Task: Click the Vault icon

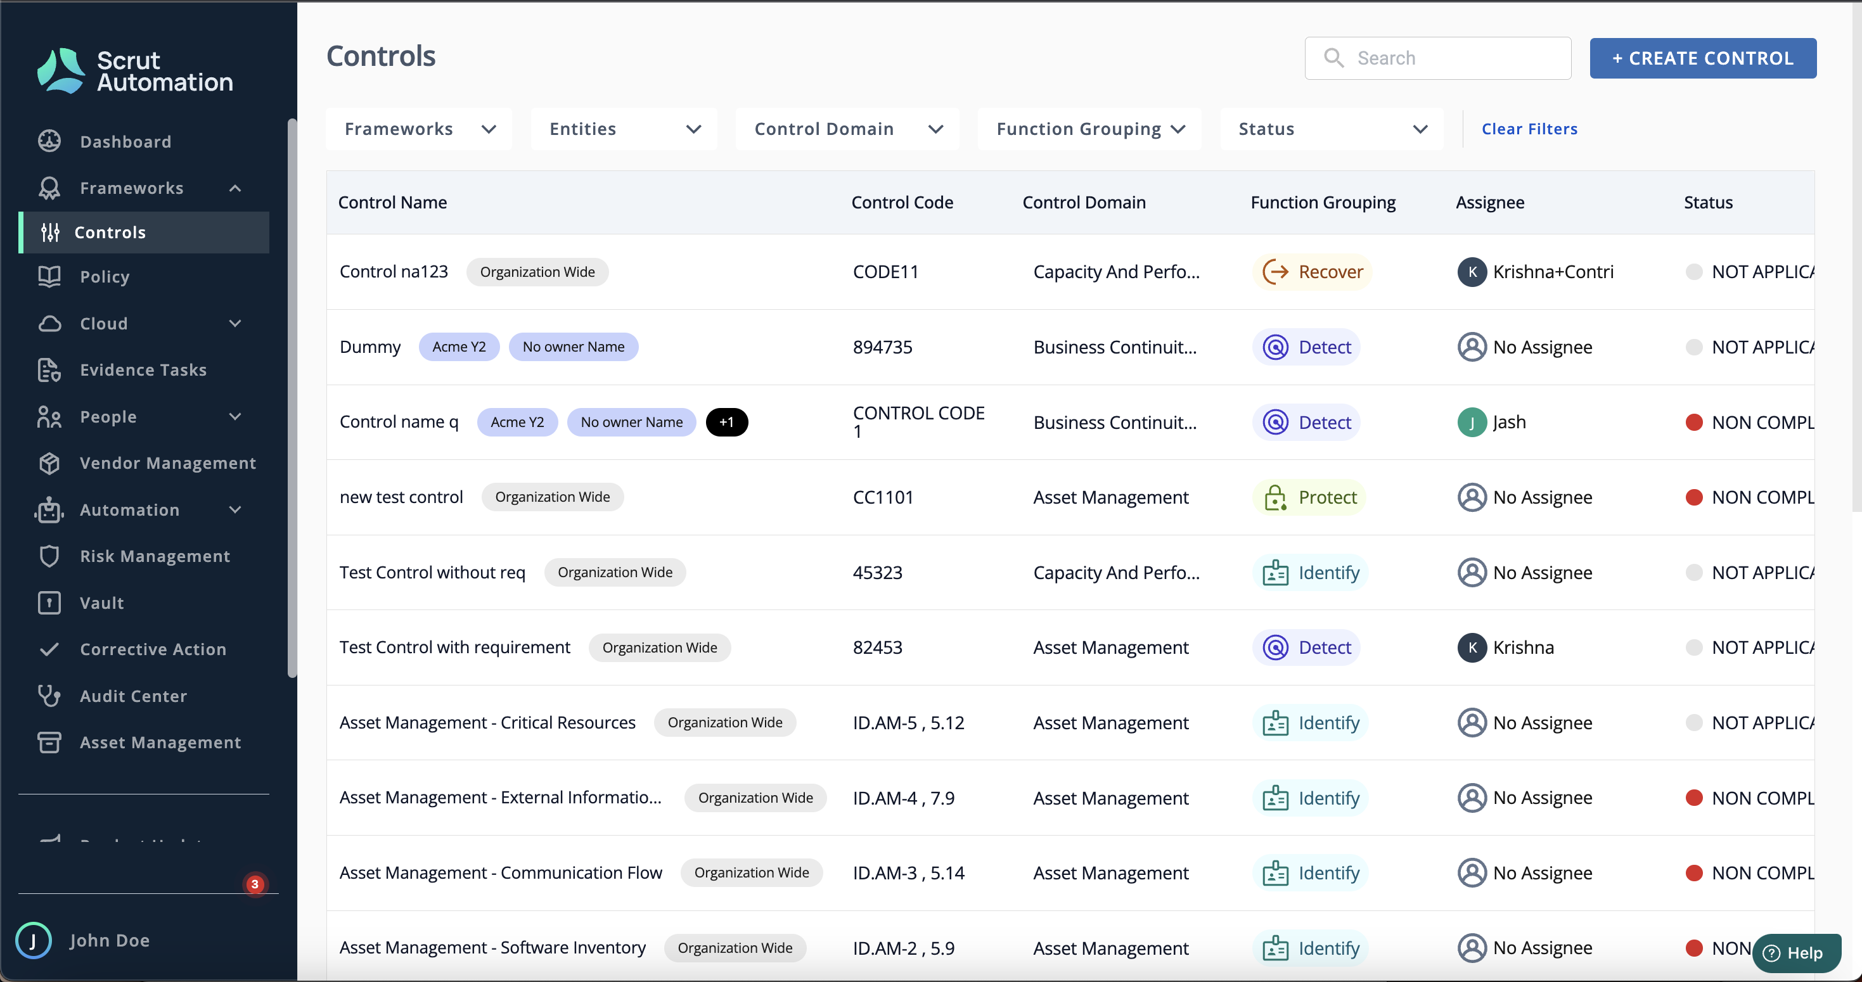Action: pos(49,603)
